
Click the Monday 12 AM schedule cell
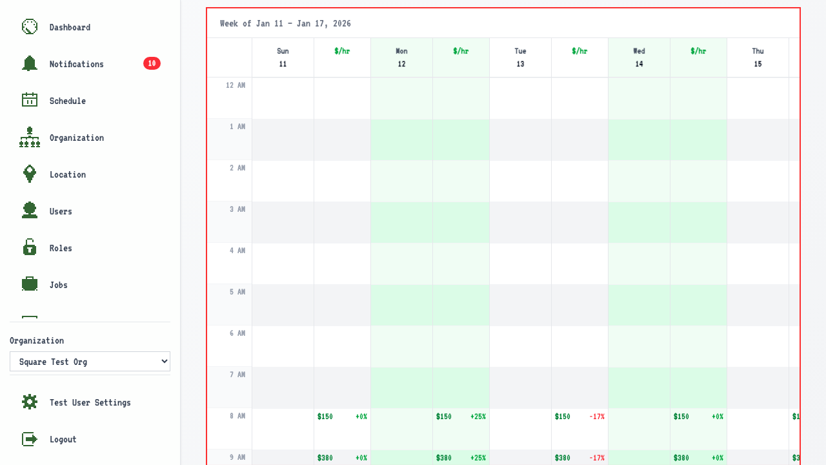(401, 98)
